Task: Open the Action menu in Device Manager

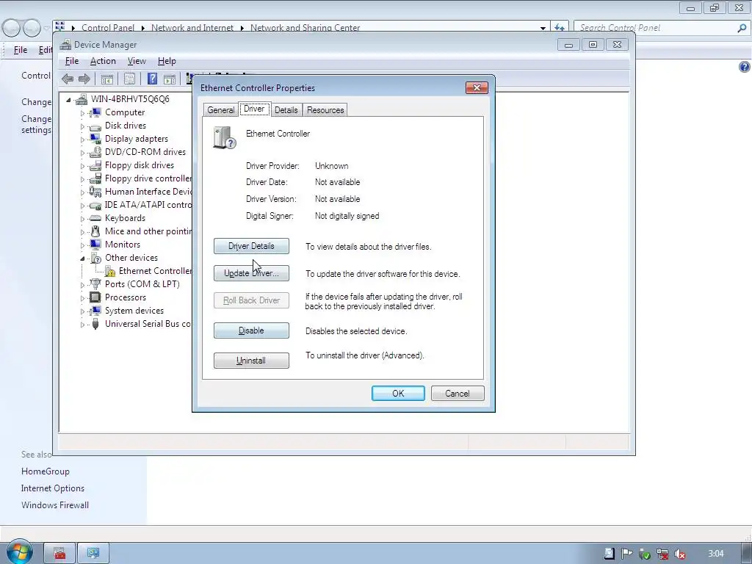Action: [103, 61]
